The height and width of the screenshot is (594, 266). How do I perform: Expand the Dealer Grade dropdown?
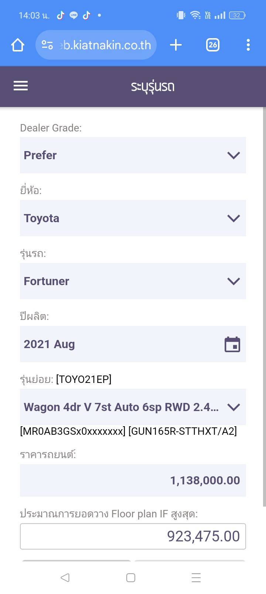[x=133, y=155]
